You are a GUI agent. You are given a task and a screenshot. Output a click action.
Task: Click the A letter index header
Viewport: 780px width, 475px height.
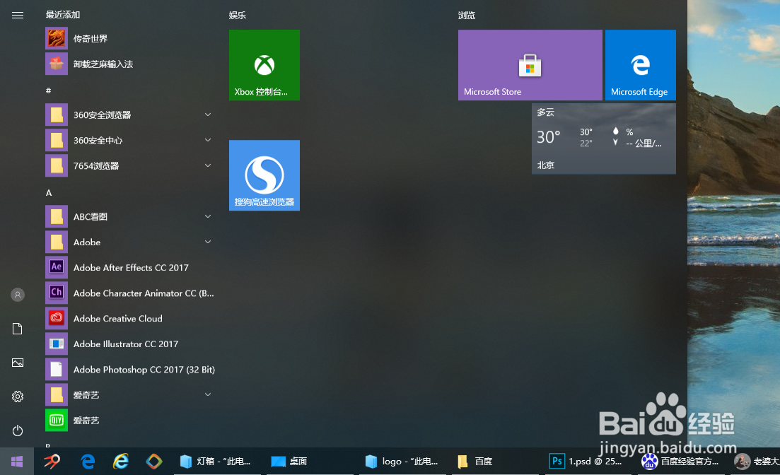pyautogui.click(x=49, y=192)
